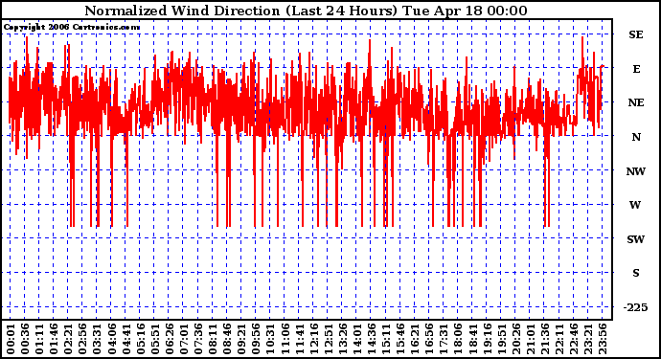Click the NE direction axis label
The image size is (661, 359).
pyautogui.click(x=636, y=102)
